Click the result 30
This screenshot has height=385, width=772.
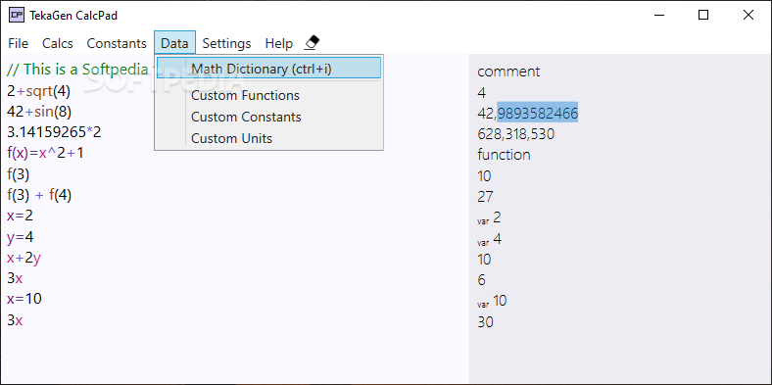(486, 322)
